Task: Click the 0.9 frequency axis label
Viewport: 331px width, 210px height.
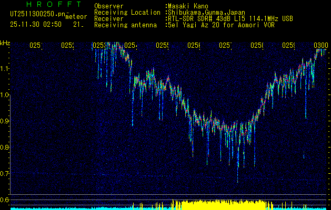Action: 5,121
